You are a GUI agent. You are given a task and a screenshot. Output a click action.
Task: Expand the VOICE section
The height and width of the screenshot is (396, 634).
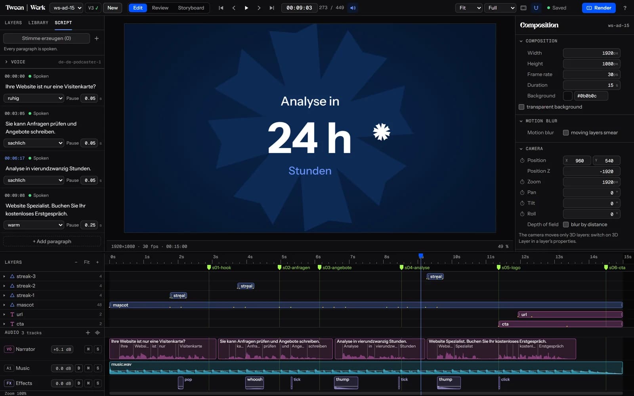(6, 62)
